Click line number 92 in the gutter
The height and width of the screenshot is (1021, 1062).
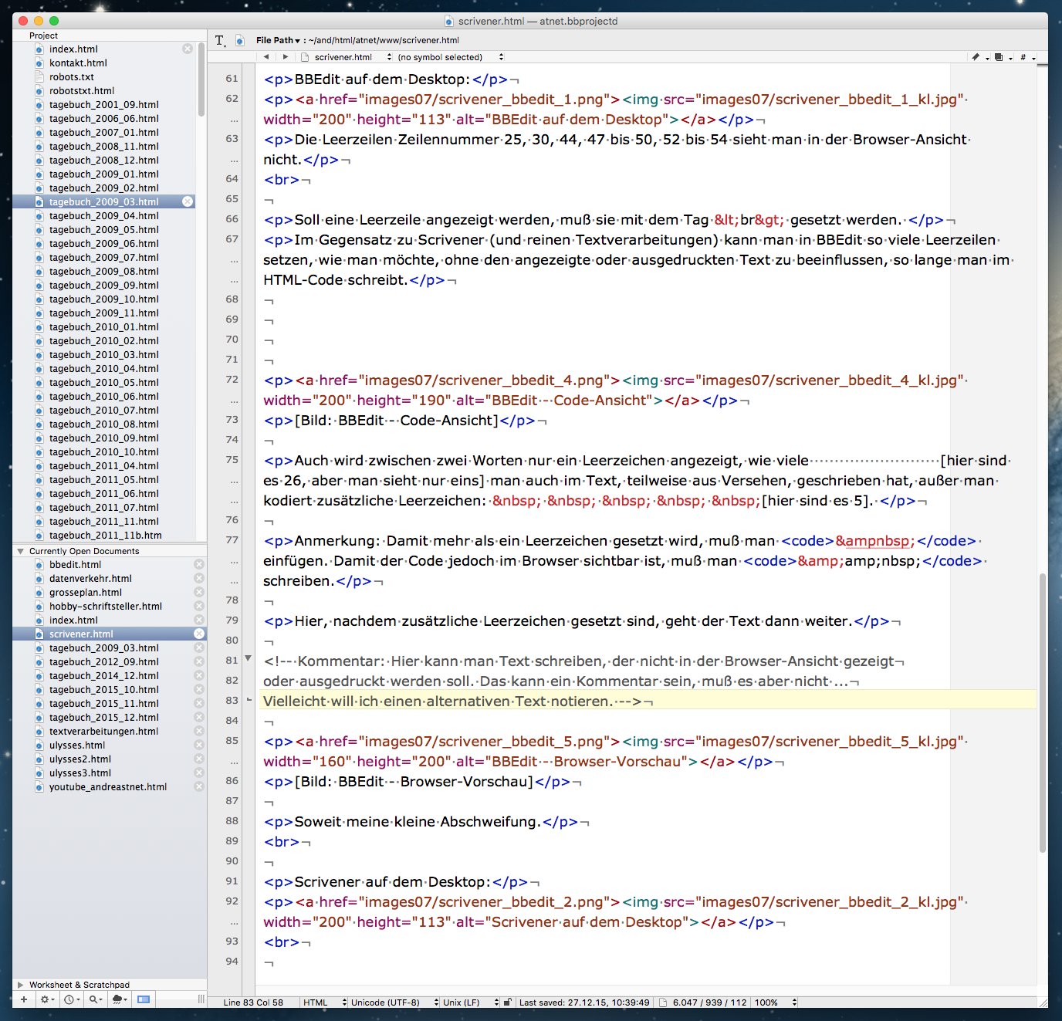click(232, 901)
